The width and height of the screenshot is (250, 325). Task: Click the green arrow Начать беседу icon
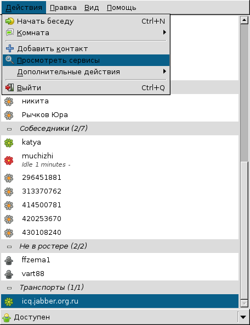(x=9, y=21)
